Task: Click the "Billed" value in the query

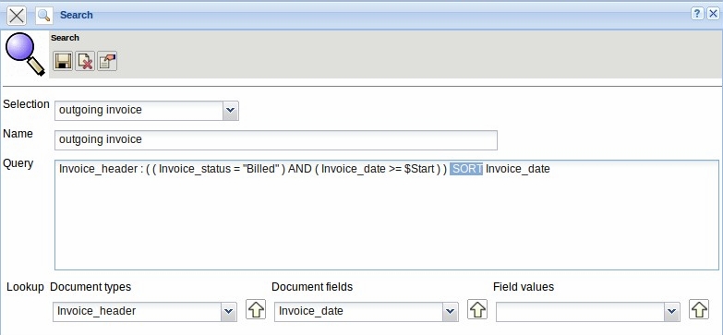Action: click(x=261, y=169)
